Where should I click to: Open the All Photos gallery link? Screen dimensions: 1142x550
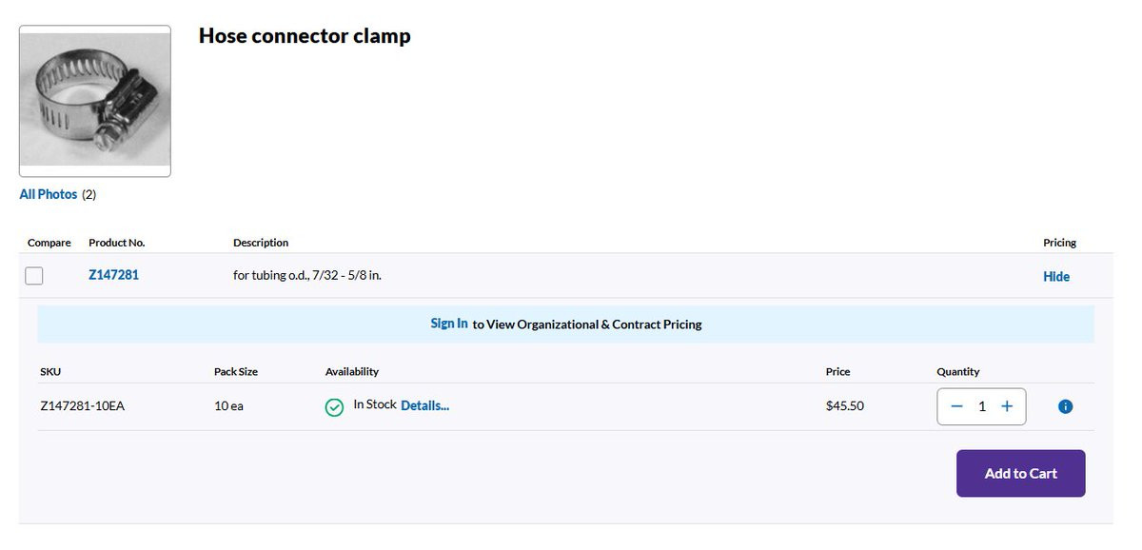pos(49,194)
